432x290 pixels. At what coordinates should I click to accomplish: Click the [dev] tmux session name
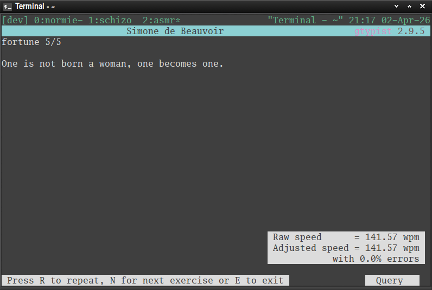pyautogui.click(x=15, y=21)
